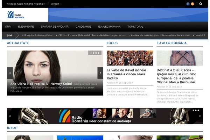This screenshot has width=210, height=140.
Task: Open ticker story about ateliere de make-up
Action: click(160, 35)
